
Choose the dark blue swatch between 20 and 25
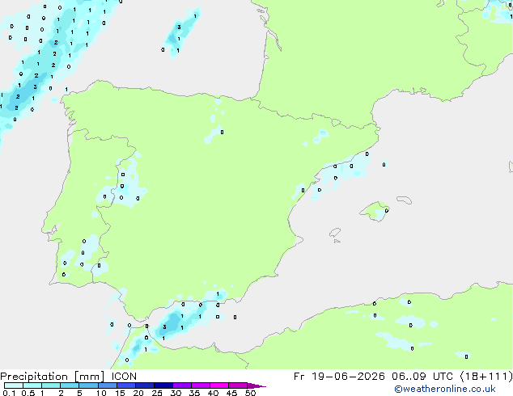[x=144, y=385]
